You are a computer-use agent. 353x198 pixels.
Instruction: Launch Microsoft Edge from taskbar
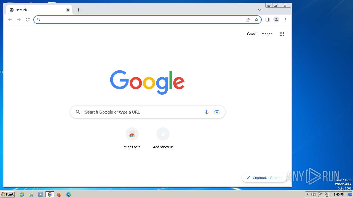69,194
